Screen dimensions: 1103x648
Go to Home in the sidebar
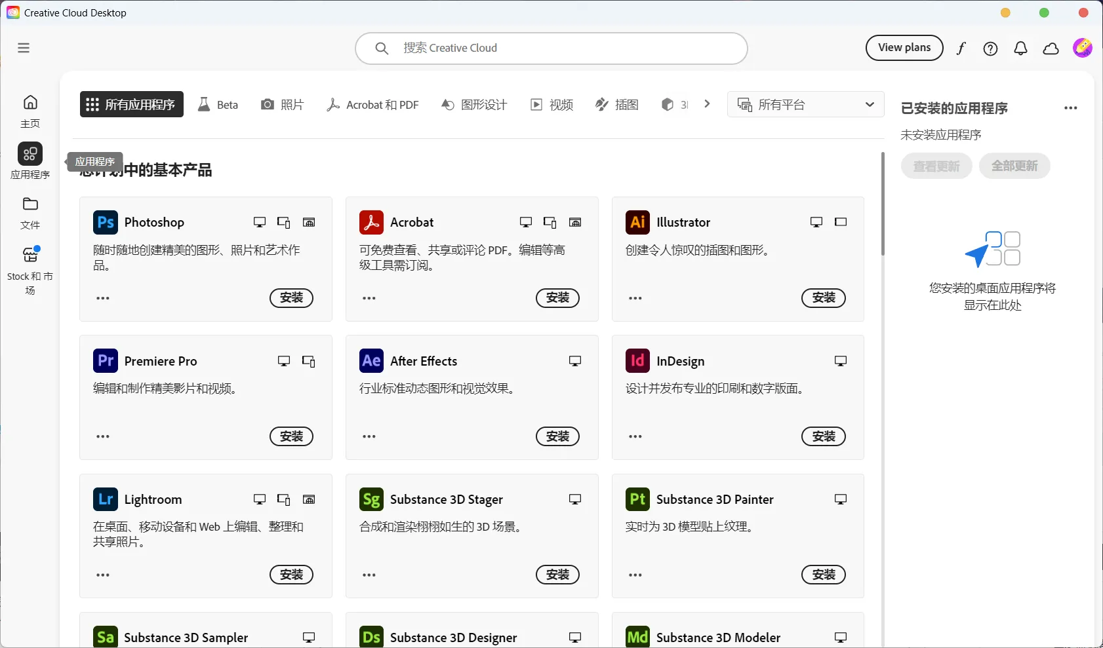tap(30, 111)
